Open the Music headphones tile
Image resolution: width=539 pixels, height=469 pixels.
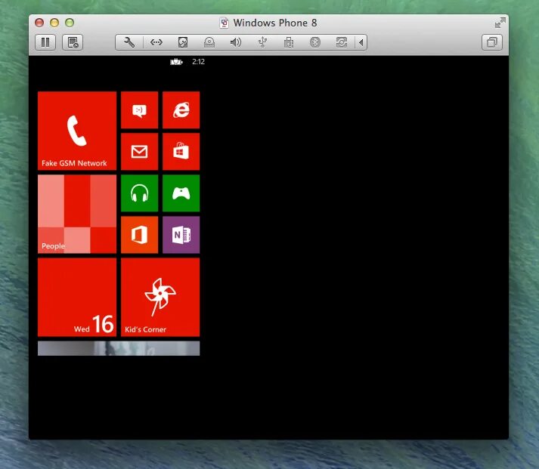click(x=140, y=193)
